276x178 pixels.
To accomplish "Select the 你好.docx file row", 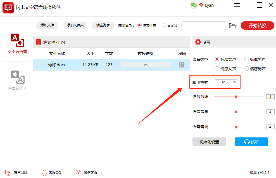I will [x=111, y=65].
